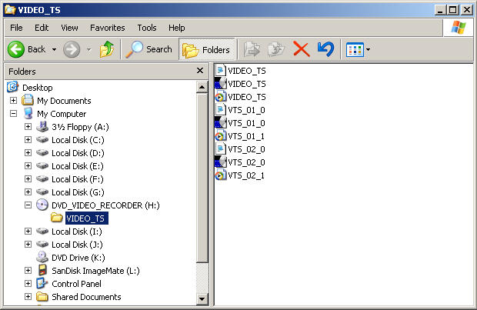Click folder tree scrollbar down arrow
The image size is (477, 310).
click(202, 298)
